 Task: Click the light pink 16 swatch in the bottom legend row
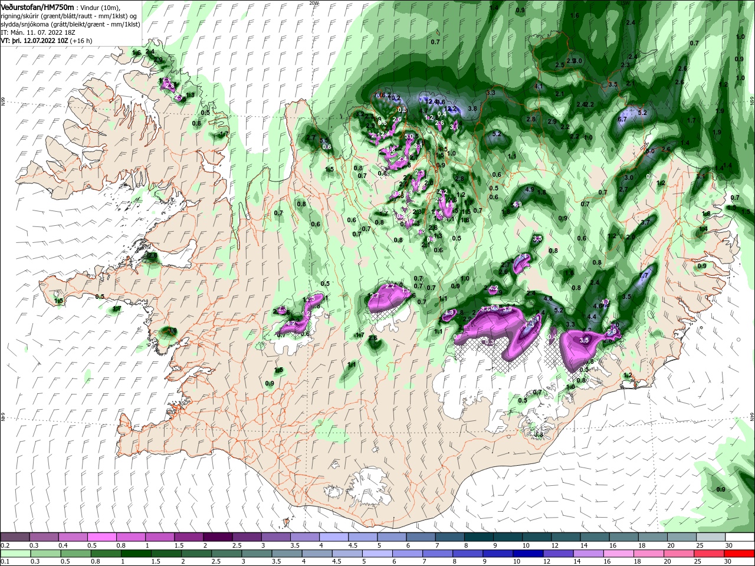coord(618,554)
